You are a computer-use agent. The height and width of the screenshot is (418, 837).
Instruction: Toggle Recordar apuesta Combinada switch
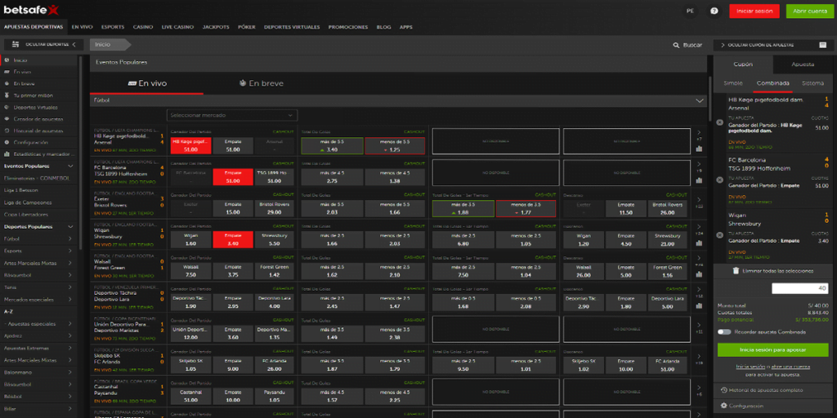tap(724, 332)
